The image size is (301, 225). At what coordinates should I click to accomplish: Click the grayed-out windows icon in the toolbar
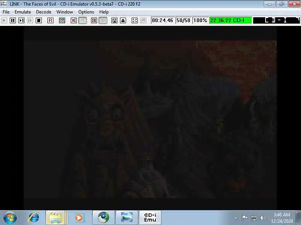tap(143, 21)
